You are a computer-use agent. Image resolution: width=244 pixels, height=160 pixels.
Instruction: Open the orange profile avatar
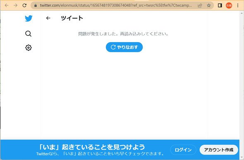click(x=229, y=5)
